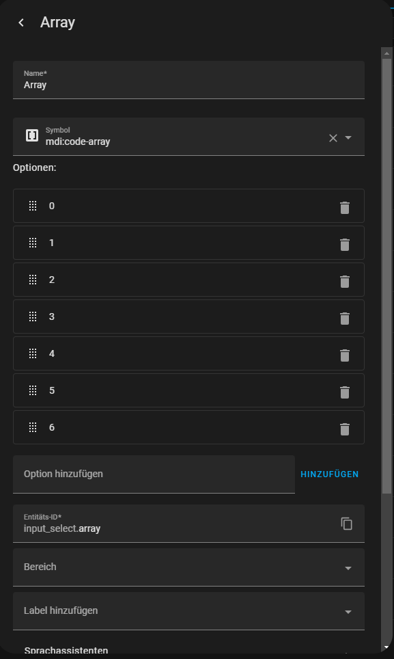Delete option 2 with its trash icon
Screen dimensions: 394x659
coord(345,280)
